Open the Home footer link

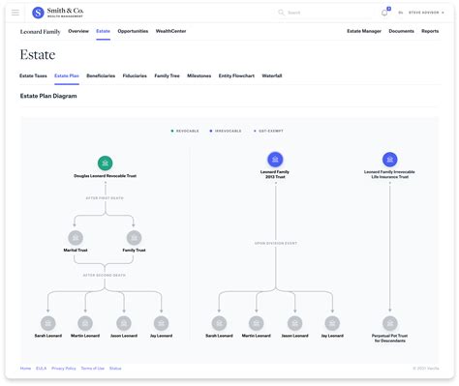pos(25,369)
